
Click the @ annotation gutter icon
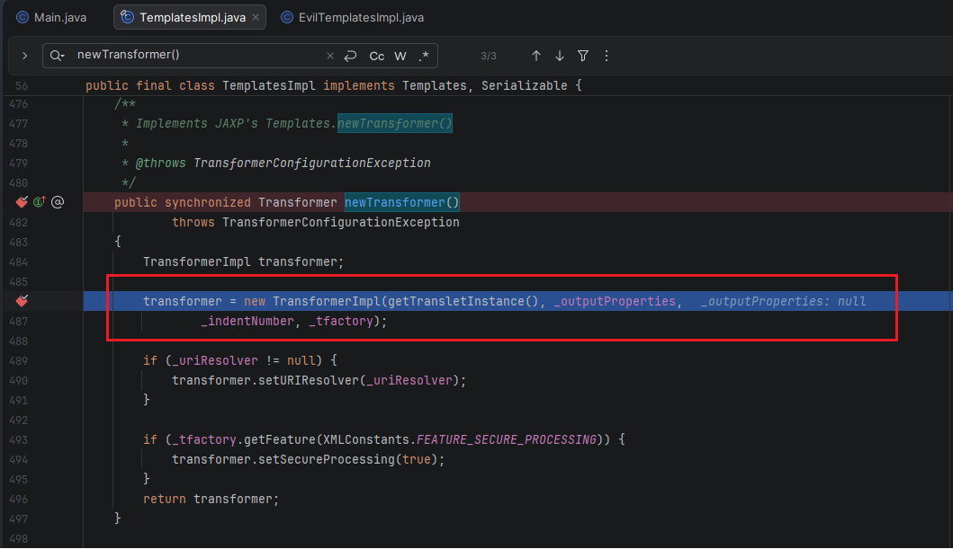click(x=58, y=202)
